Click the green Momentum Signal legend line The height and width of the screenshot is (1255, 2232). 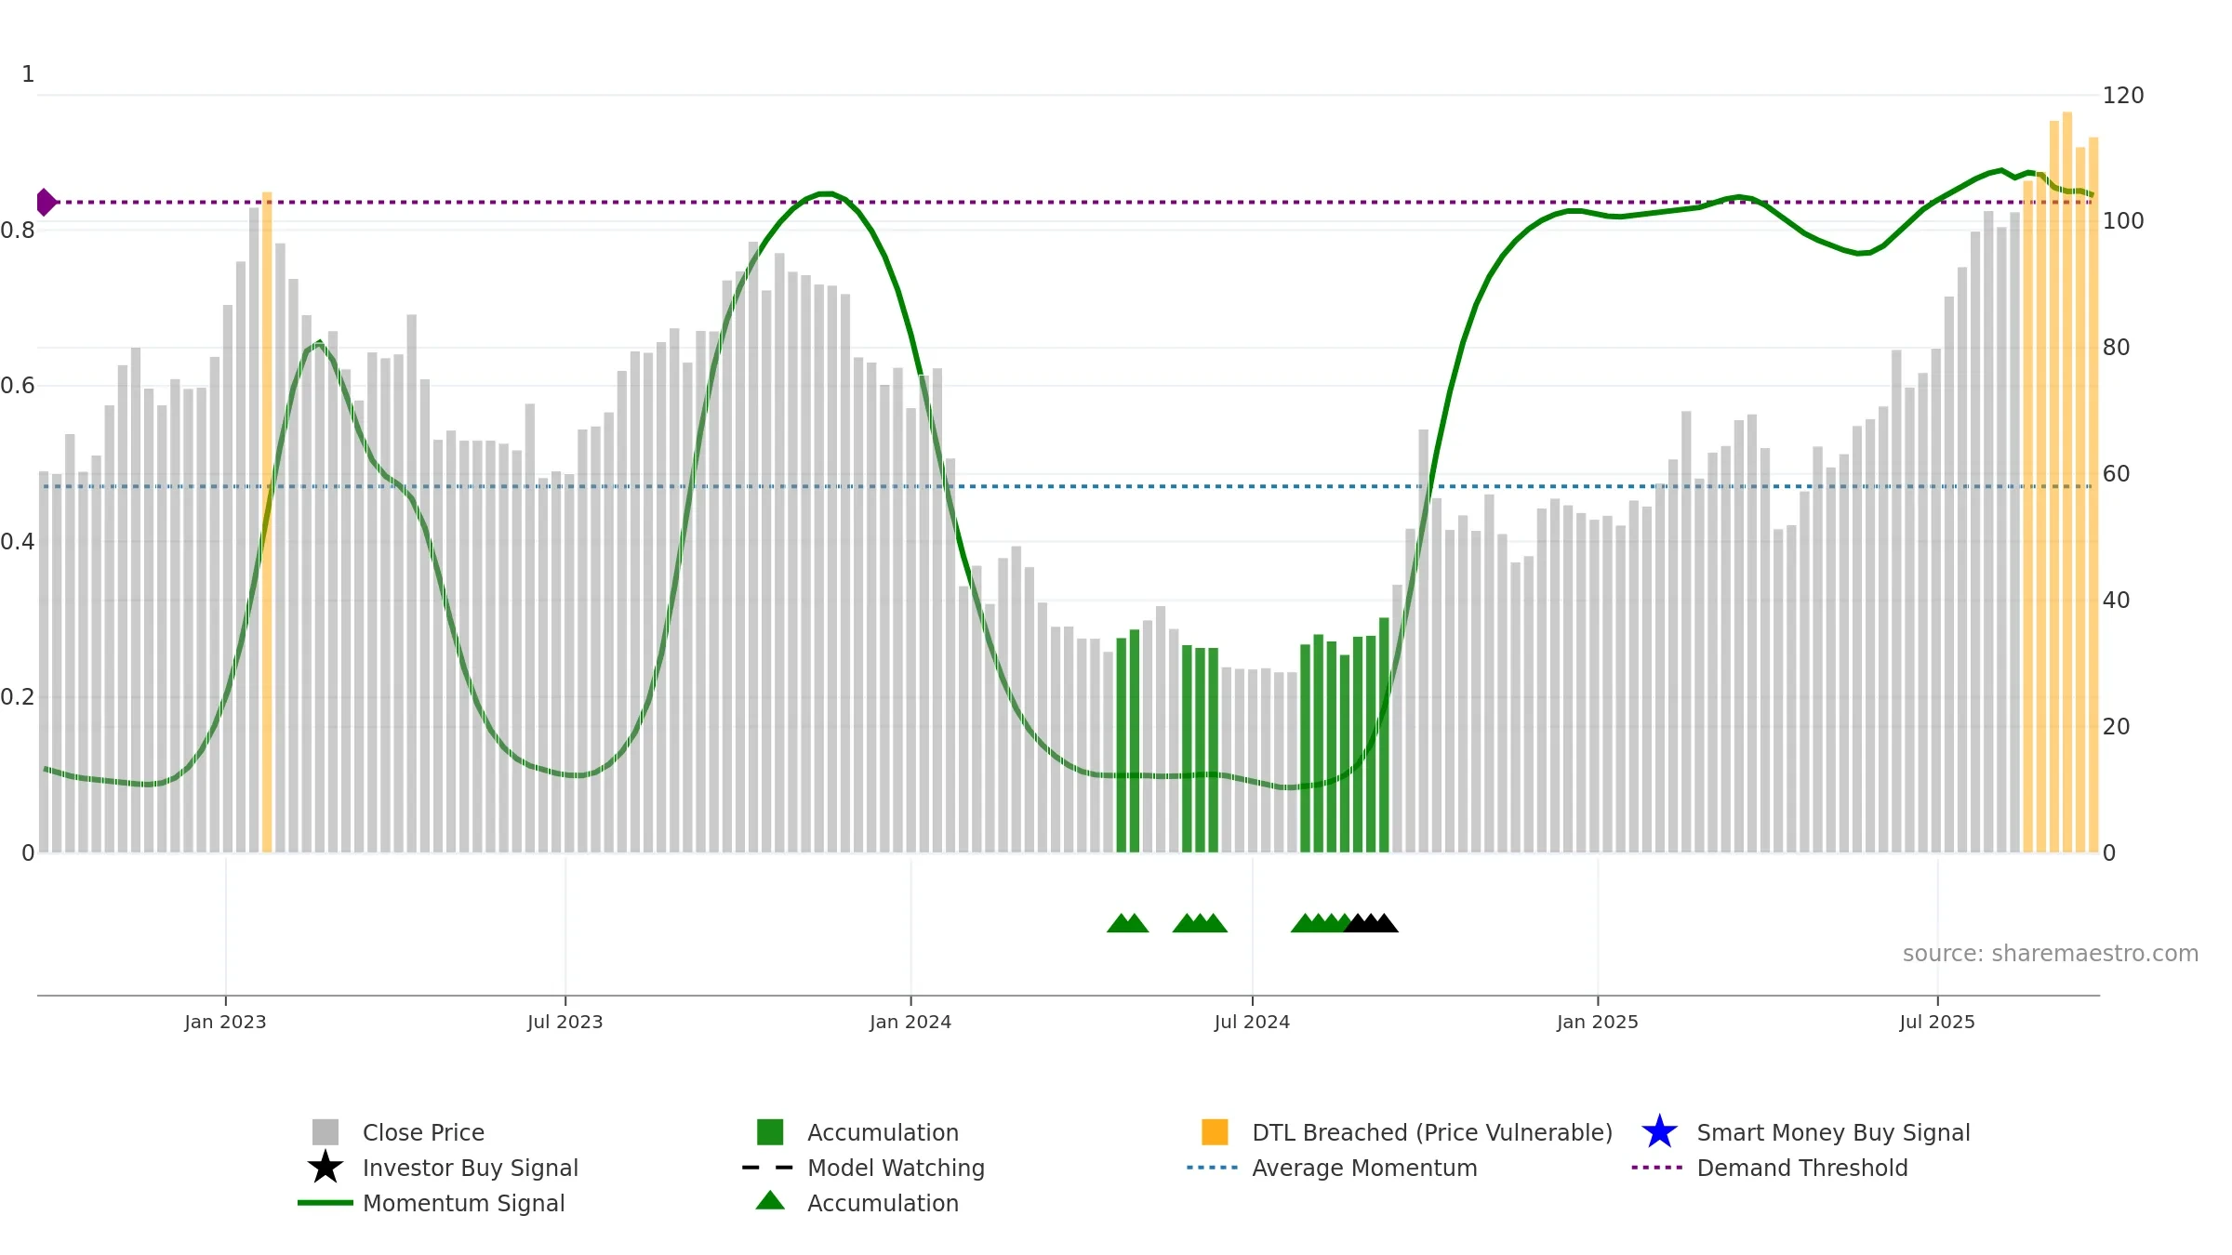(325, 1203)
